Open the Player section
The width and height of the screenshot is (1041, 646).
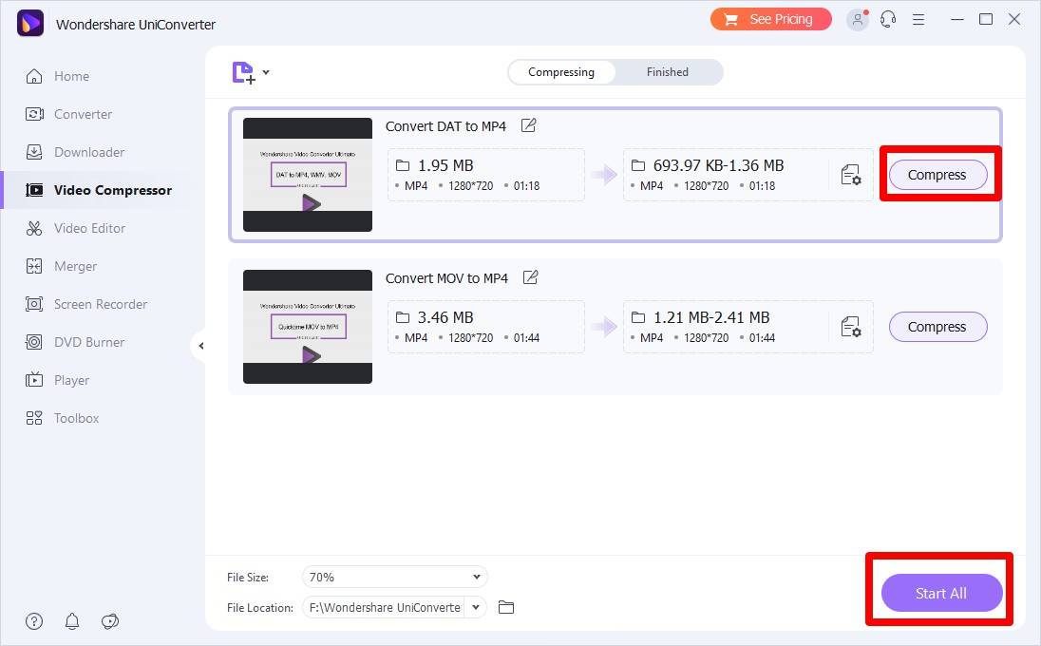point(71,380)
